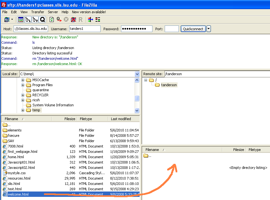Click the Port input field
The image size is (270, 200).
172,29
